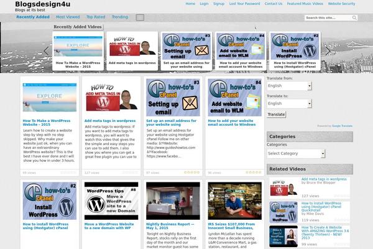The height and width of the screenshot is (249, 373).
Task: Open Home in top navigation
Action: (190, 4)
